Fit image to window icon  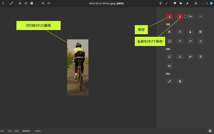[x=26, y=3]
